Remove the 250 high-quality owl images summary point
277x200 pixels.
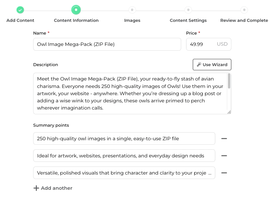pyautogui.click(x=224, y=139)
